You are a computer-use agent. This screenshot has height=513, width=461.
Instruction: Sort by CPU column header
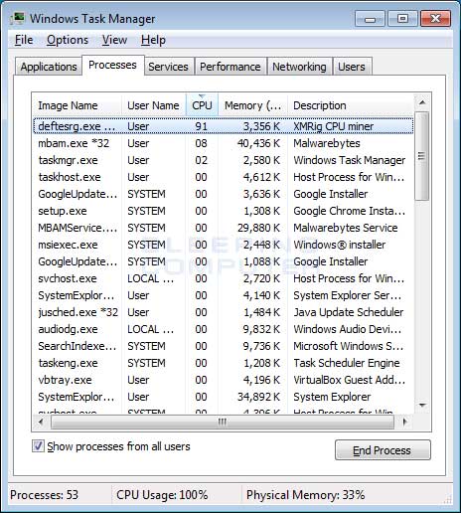[x=202, y=105]
